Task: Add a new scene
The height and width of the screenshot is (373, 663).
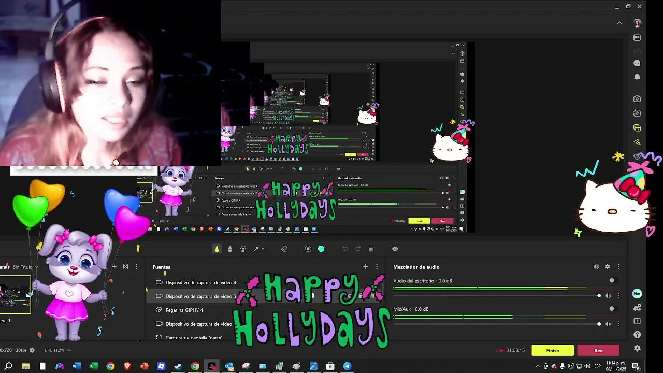Action: (x=114, y=267)
